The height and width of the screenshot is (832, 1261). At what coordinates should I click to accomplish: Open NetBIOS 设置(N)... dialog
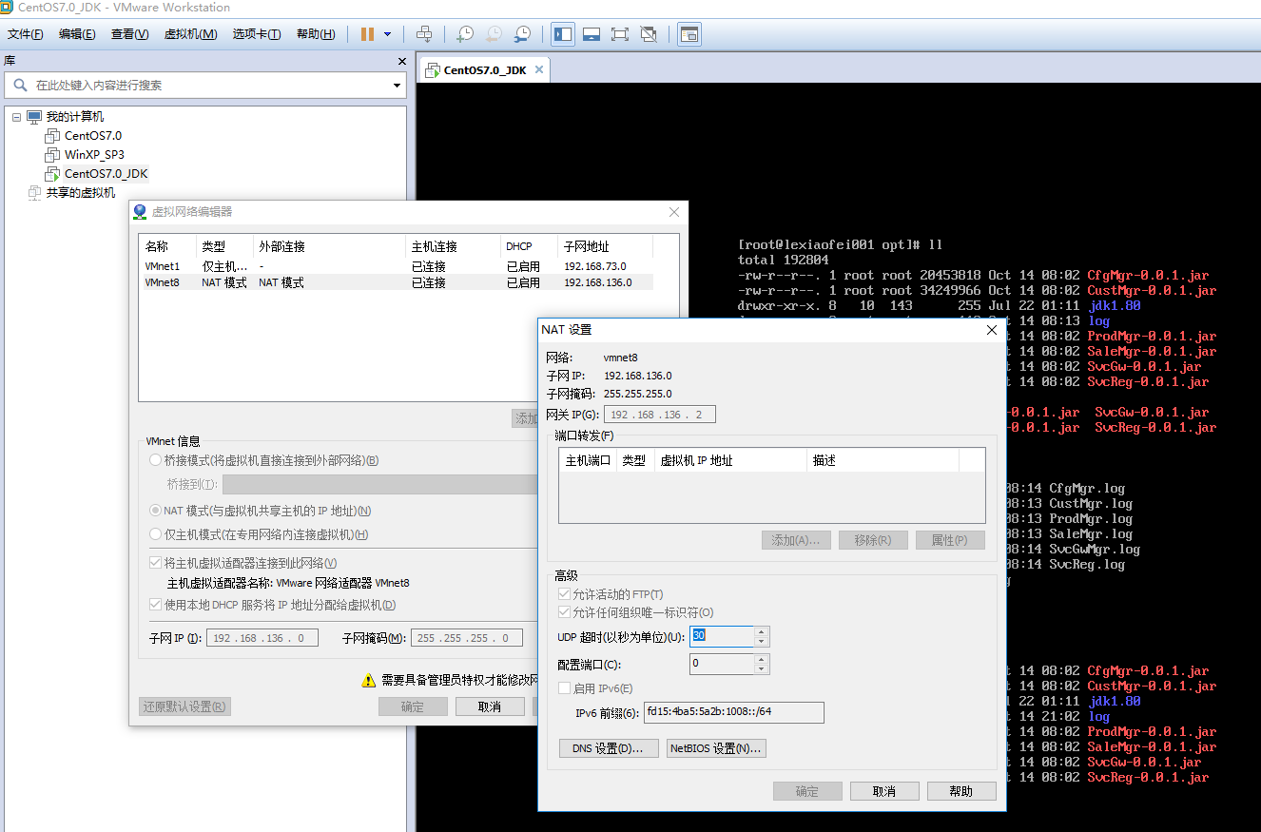[x=716, y=748]
